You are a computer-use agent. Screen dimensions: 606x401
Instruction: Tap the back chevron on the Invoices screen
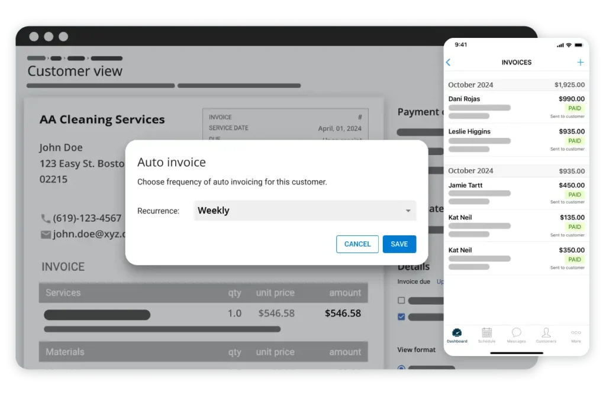point(449,62)
